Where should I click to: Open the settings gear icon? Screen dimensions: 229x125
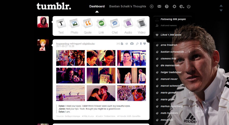(x=174, y=6)
